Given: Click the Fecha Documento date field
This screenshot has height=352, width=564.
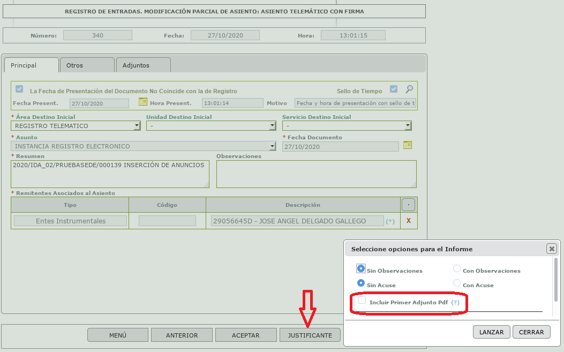Looking at the screenshot, I should tap(341, 146).
